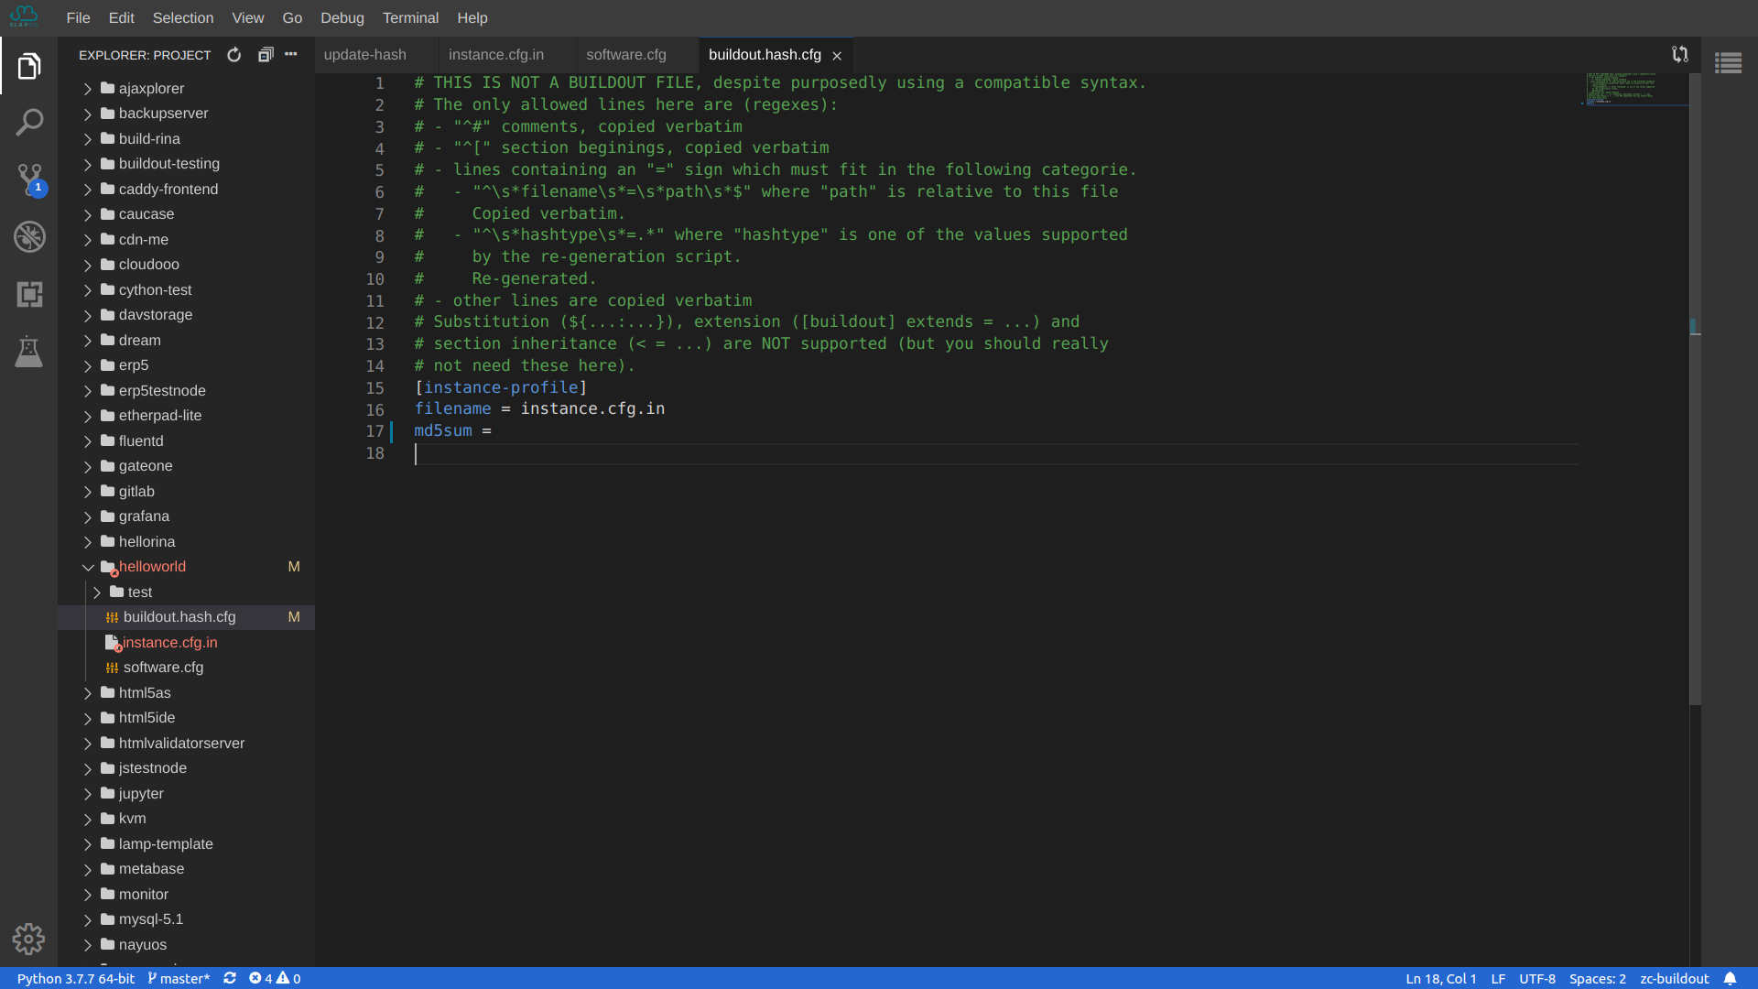Open the Test flask view icon
Screen dimensions: 1758x989
29,351
